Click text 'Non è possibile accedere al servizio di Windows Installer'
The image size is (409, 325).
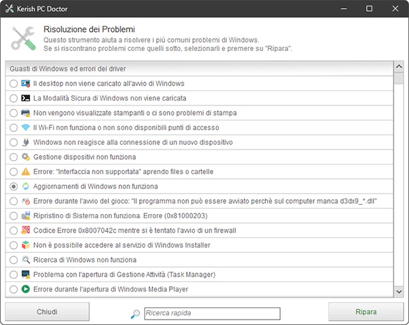(122, 245)
